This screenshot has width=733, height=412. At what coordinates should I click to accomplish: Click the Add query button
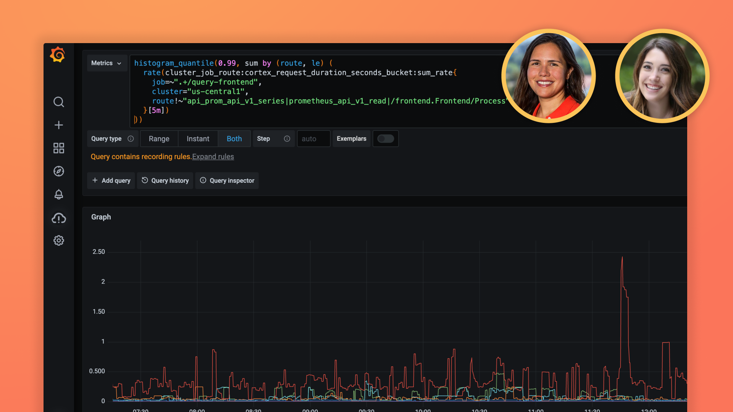coord(111,180)
